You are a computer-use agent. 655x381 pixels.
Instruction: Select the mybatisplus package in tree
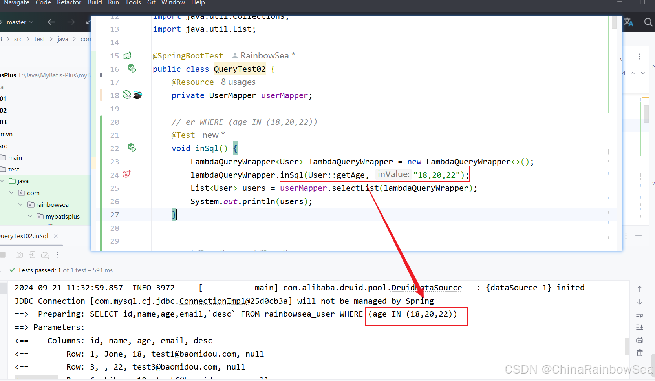coord(62,216)
